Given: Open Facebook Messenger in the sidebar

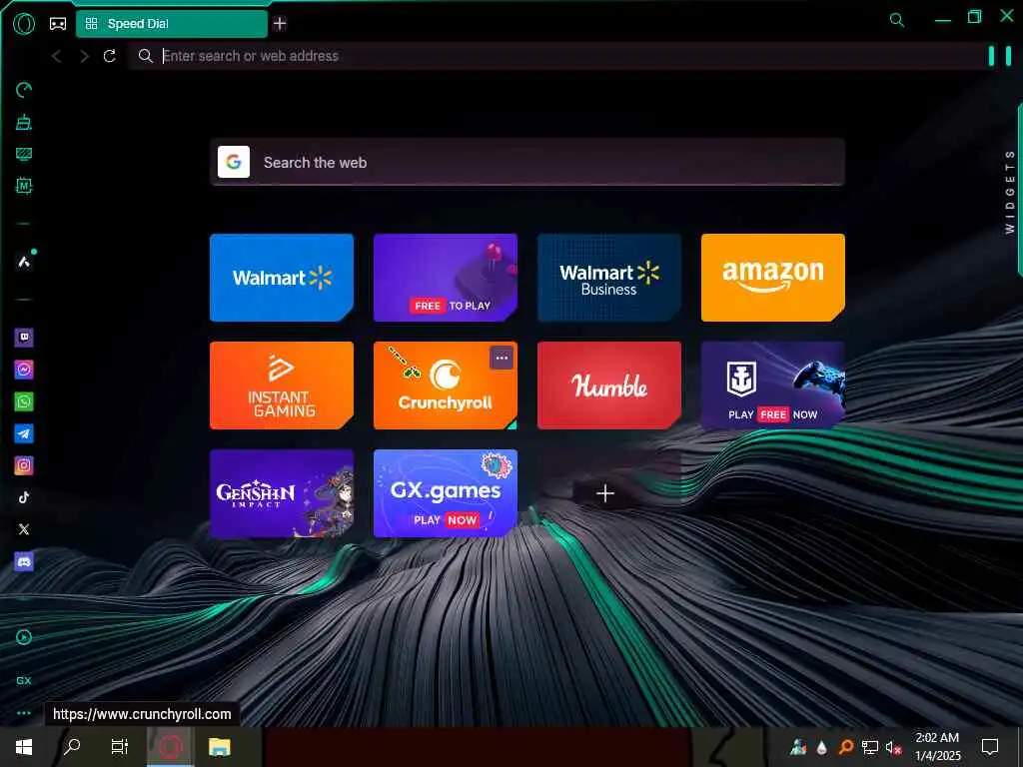Looking at the screenshot, I should tap(24, 370).
